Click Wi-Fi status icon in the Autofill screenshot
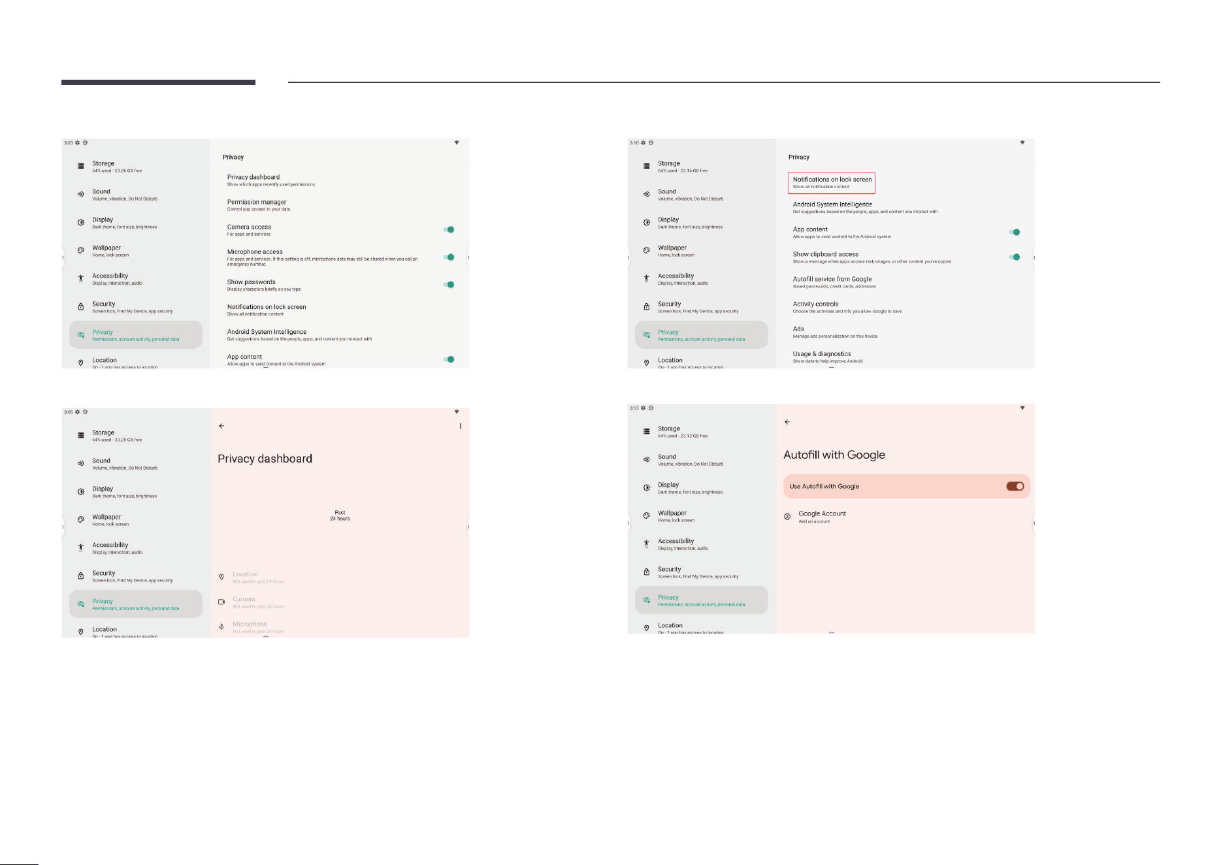 [1022, 408]
